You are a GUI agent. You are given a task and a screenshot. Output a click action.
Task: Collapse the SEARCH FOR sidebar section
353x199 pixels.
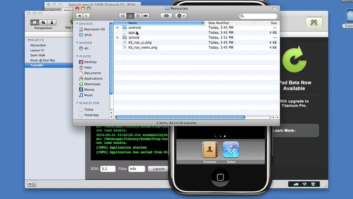click(x=77, y=103)
